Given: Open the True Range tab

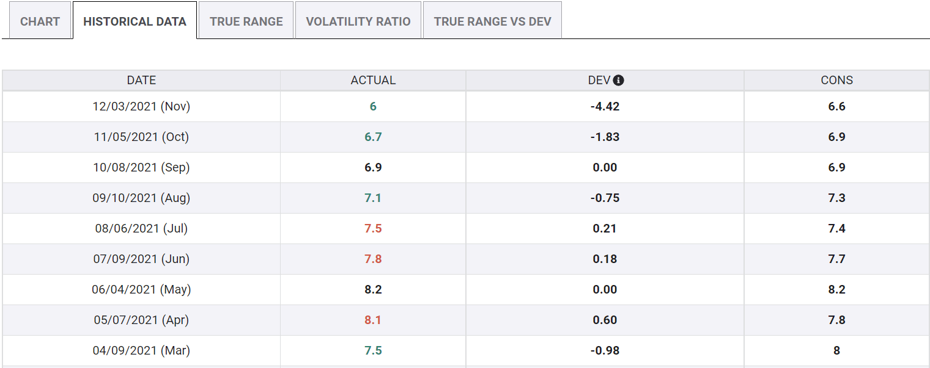Looking at the screenshot, I should click(x=246, y=21).
